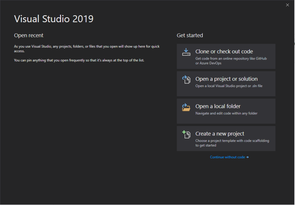Viewport: 295px width, 205px height.
Task: Click 'Navigate and edit code within any folder' text
Action: pos(226,113)
